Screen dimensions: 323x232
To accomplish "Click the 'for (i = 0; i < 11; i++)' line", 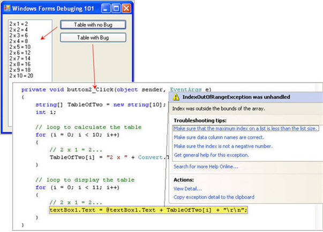I will pyautogui.click(x=77, y=188).
